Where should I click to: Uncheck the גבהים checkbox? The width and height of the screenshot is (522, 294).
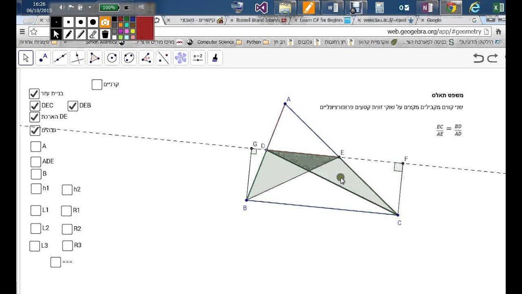coord(35,130)
